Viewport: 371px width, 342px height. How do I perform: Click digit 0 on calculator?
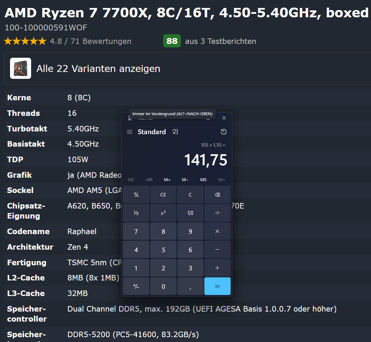[163, 286]
